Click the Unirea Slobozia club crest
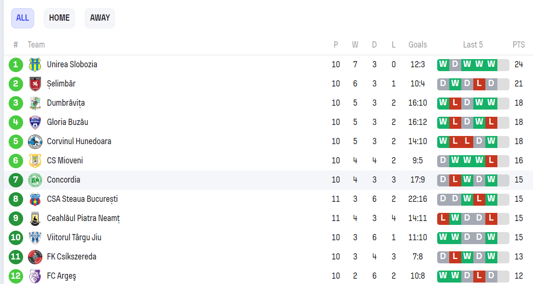Image resolution: width=533 pixels, height=284 pixels. pyautogui.click(x=35, y=64)
